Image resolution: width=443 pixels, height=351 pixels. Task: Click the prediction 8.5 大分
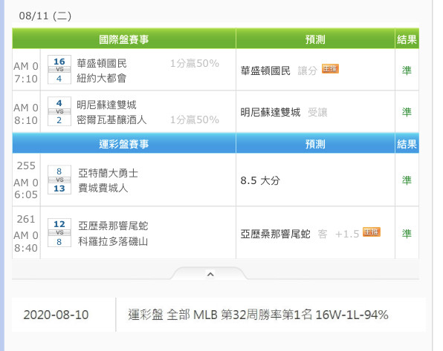260,180
